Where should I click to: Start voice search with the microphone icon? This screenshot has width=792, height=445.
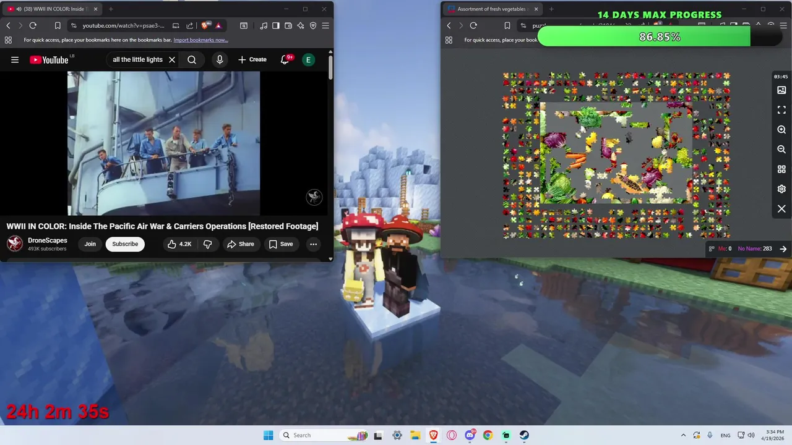click(220, 60)
